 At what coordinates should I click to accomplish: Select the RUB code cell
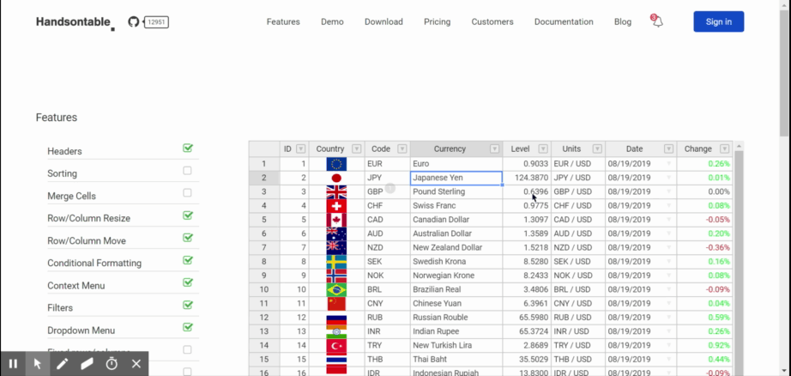[388, 318]
